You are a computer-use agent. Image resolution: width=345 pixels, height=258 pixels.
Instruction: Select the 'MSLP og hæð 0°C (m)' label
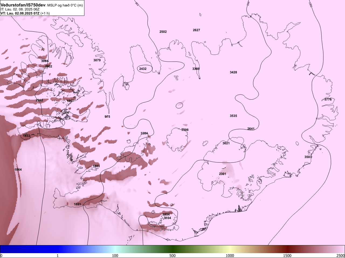[x=65, y=5]
